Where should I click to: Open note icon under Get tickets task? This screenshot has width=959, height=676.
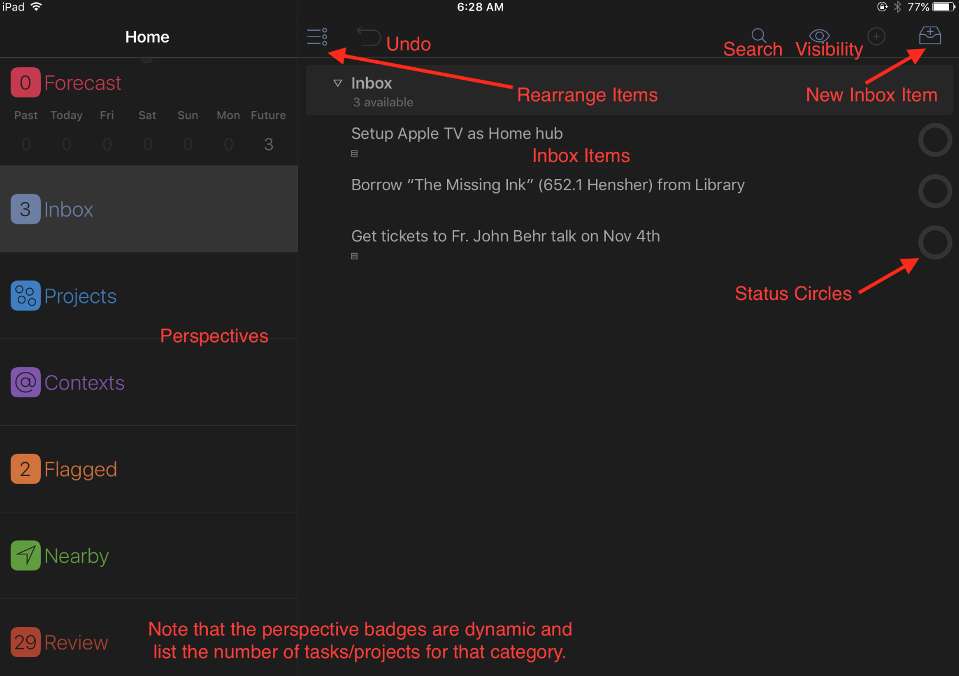[x=354, y=256]
